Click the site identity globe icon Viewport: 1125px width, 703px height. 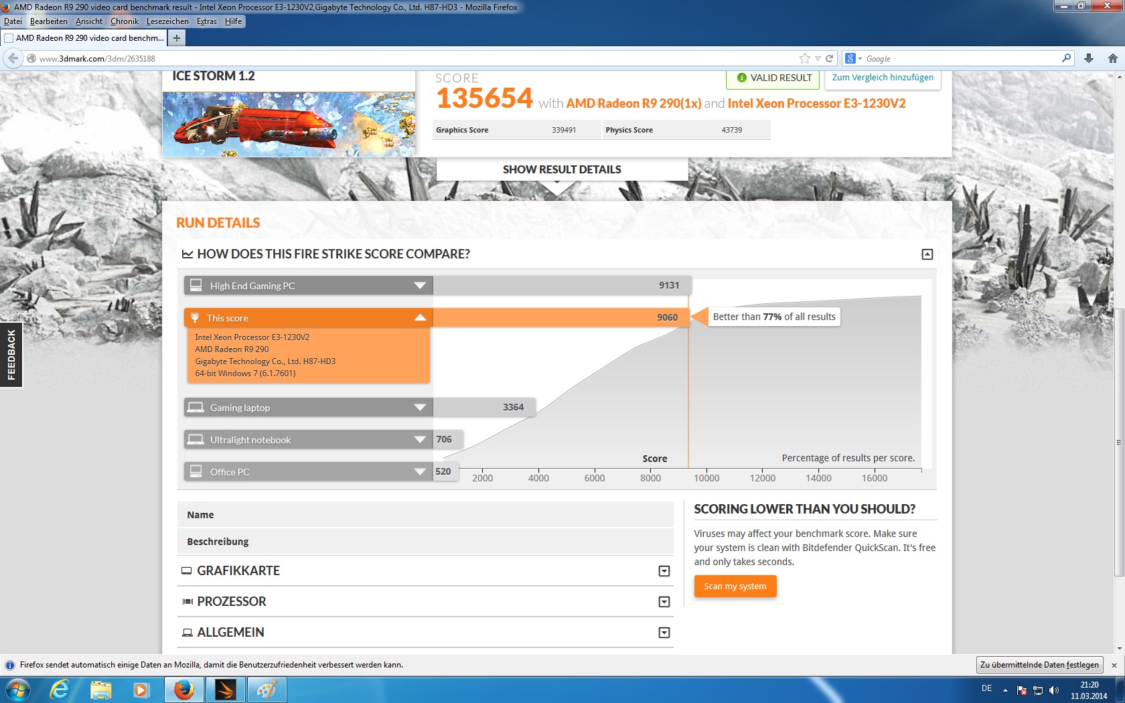point(31,58)
